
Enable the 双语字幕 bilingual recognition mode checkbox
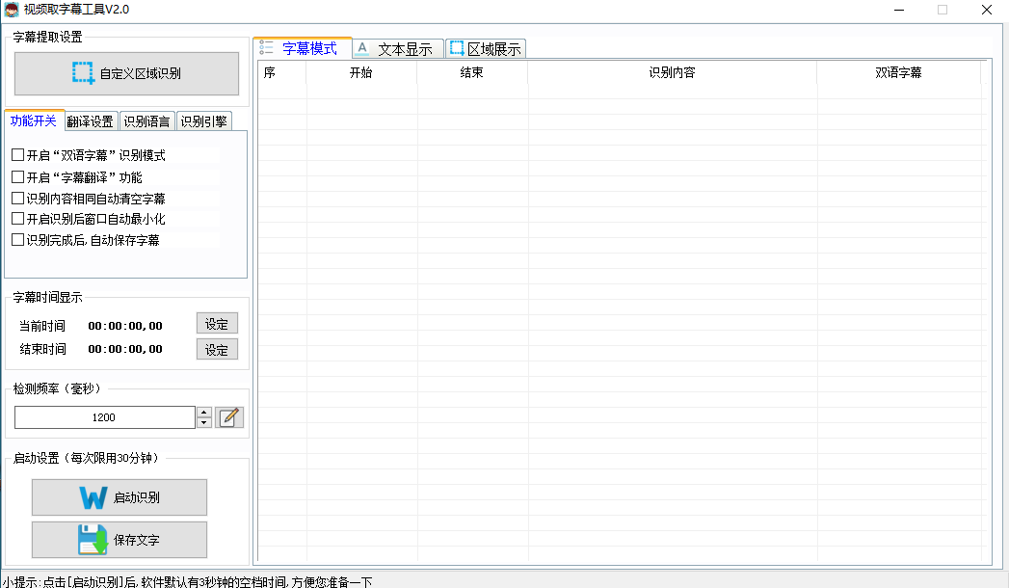pyautogui.click(x=17, y=155)
